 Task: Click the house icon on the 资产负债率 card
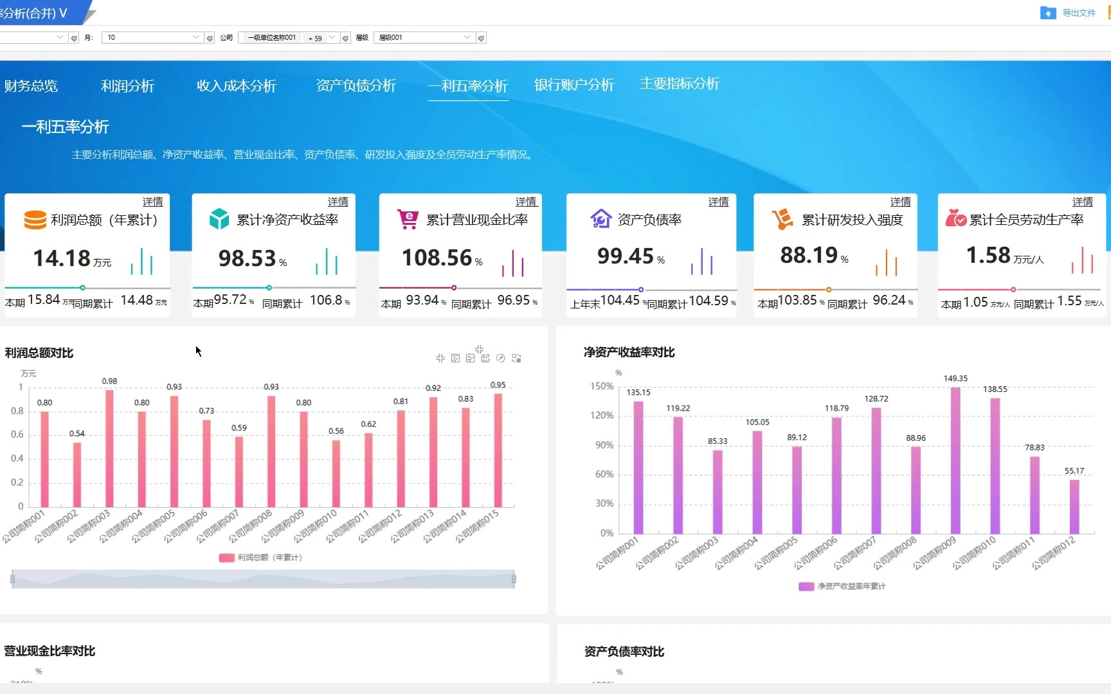coord(601,219)
